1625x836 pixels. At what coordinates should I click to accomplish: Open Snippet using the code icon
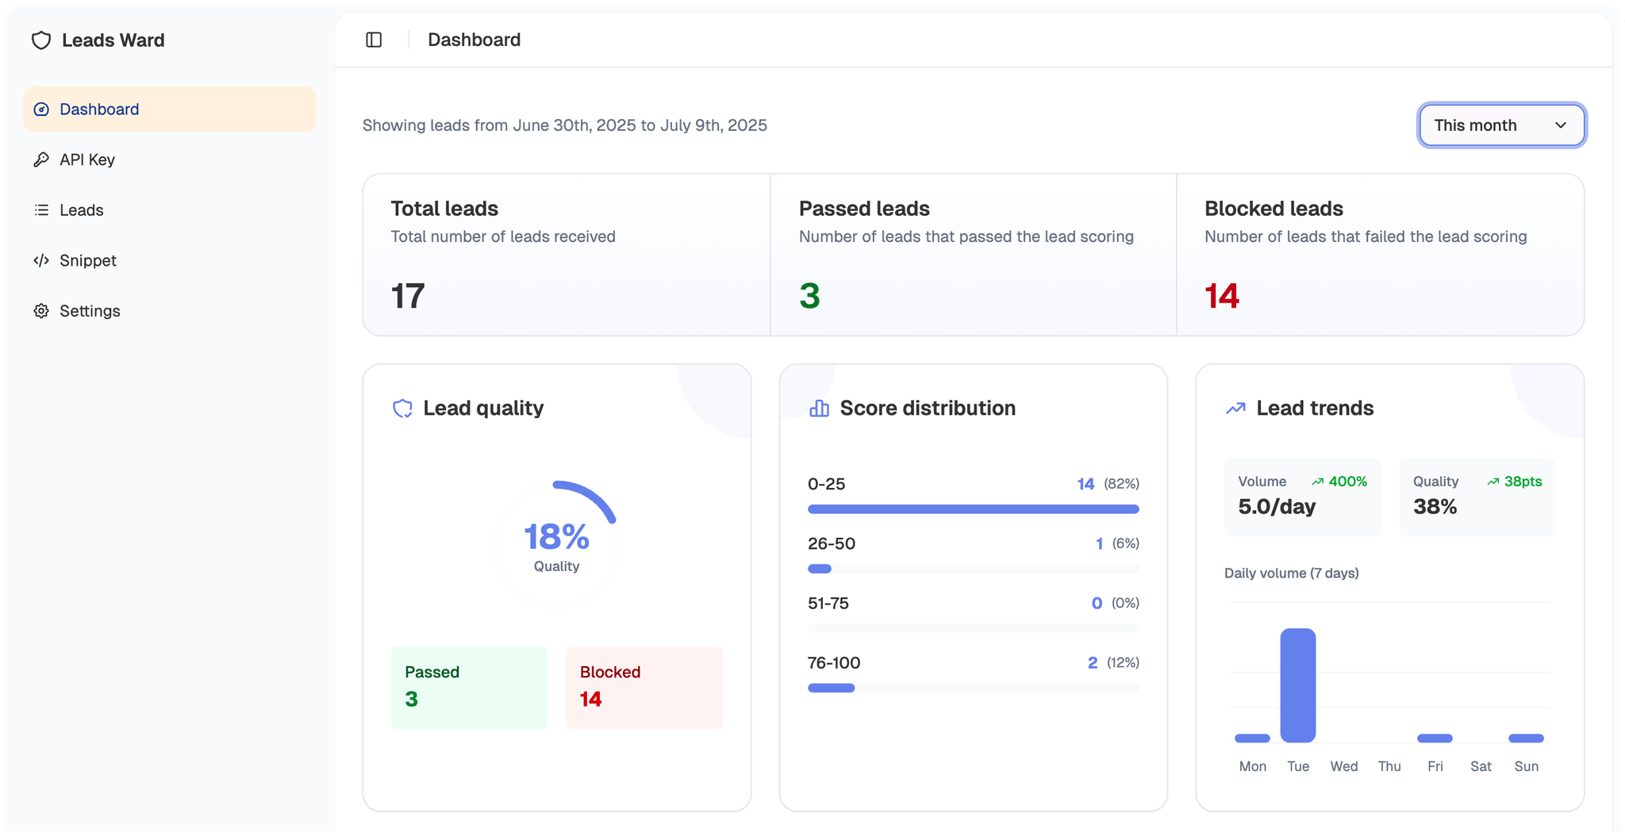41,260
